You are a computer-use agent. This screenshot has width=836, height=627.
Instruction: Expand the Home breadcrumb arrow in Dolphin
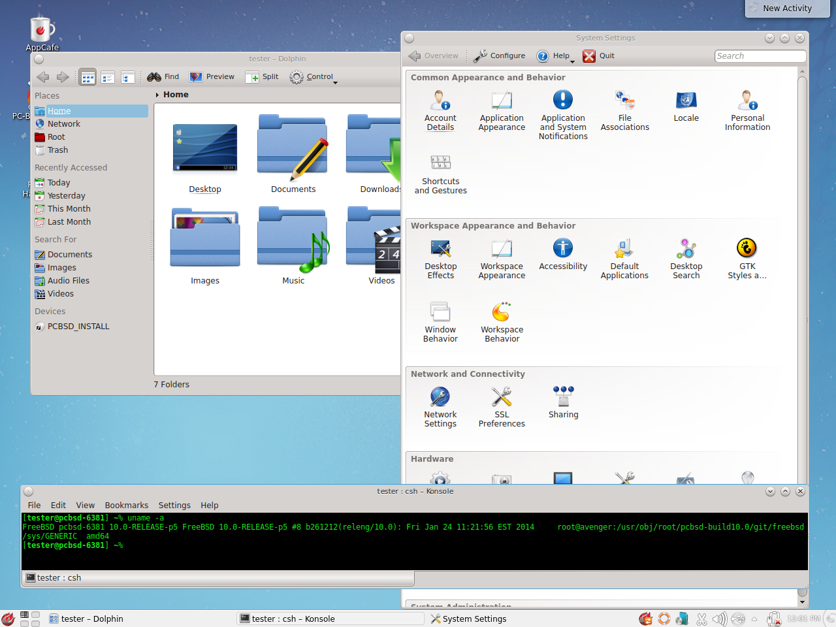157,95
